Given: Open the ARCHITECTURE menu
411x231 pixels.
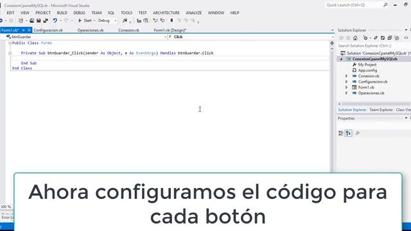Looking at the screenshot, I should tap(166, 13).
